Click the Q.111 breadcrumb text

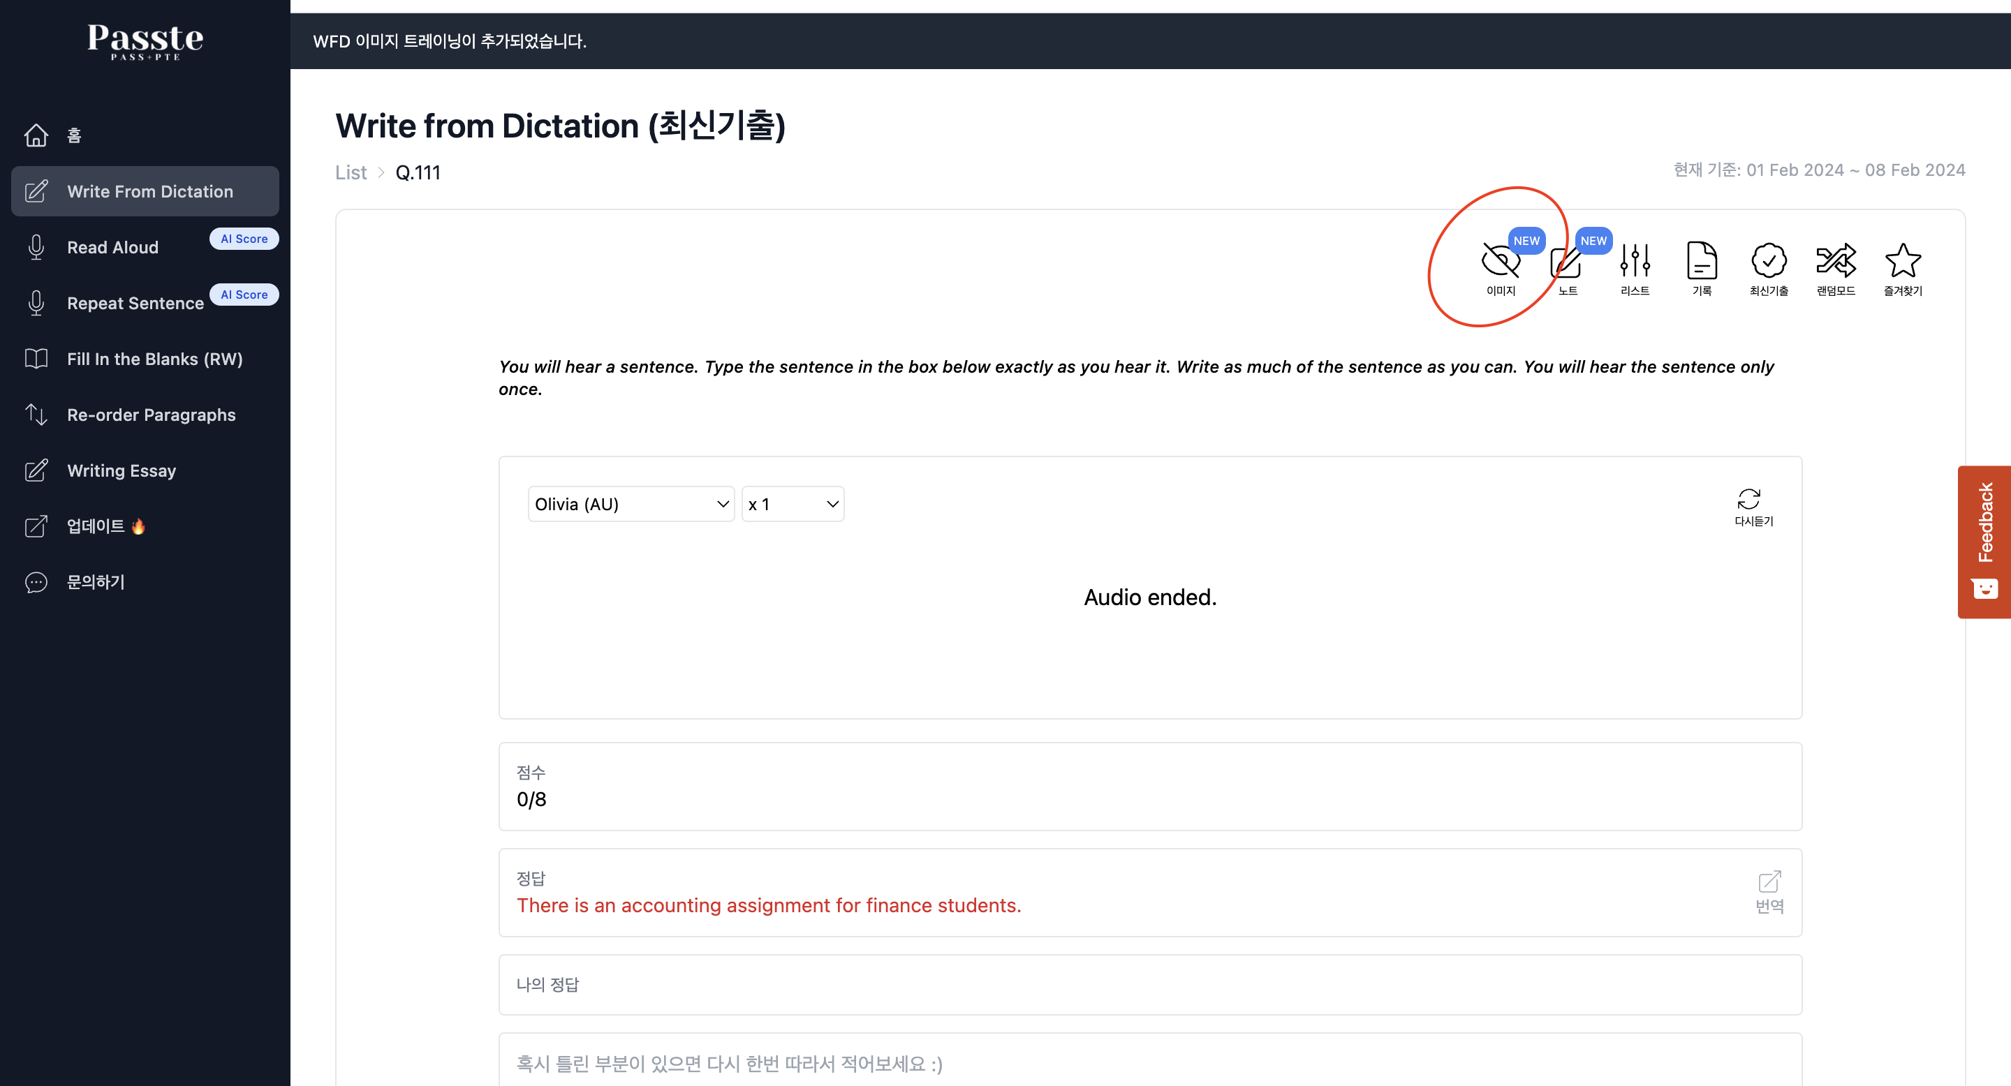418,172
